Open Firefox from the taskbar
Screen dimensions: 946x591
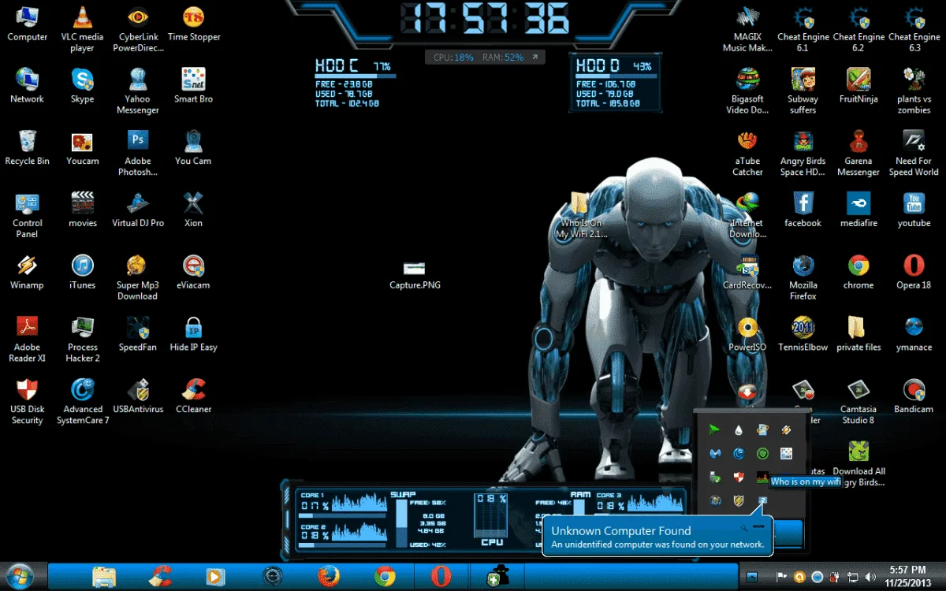pyautogui.click(x=328, y=577)
